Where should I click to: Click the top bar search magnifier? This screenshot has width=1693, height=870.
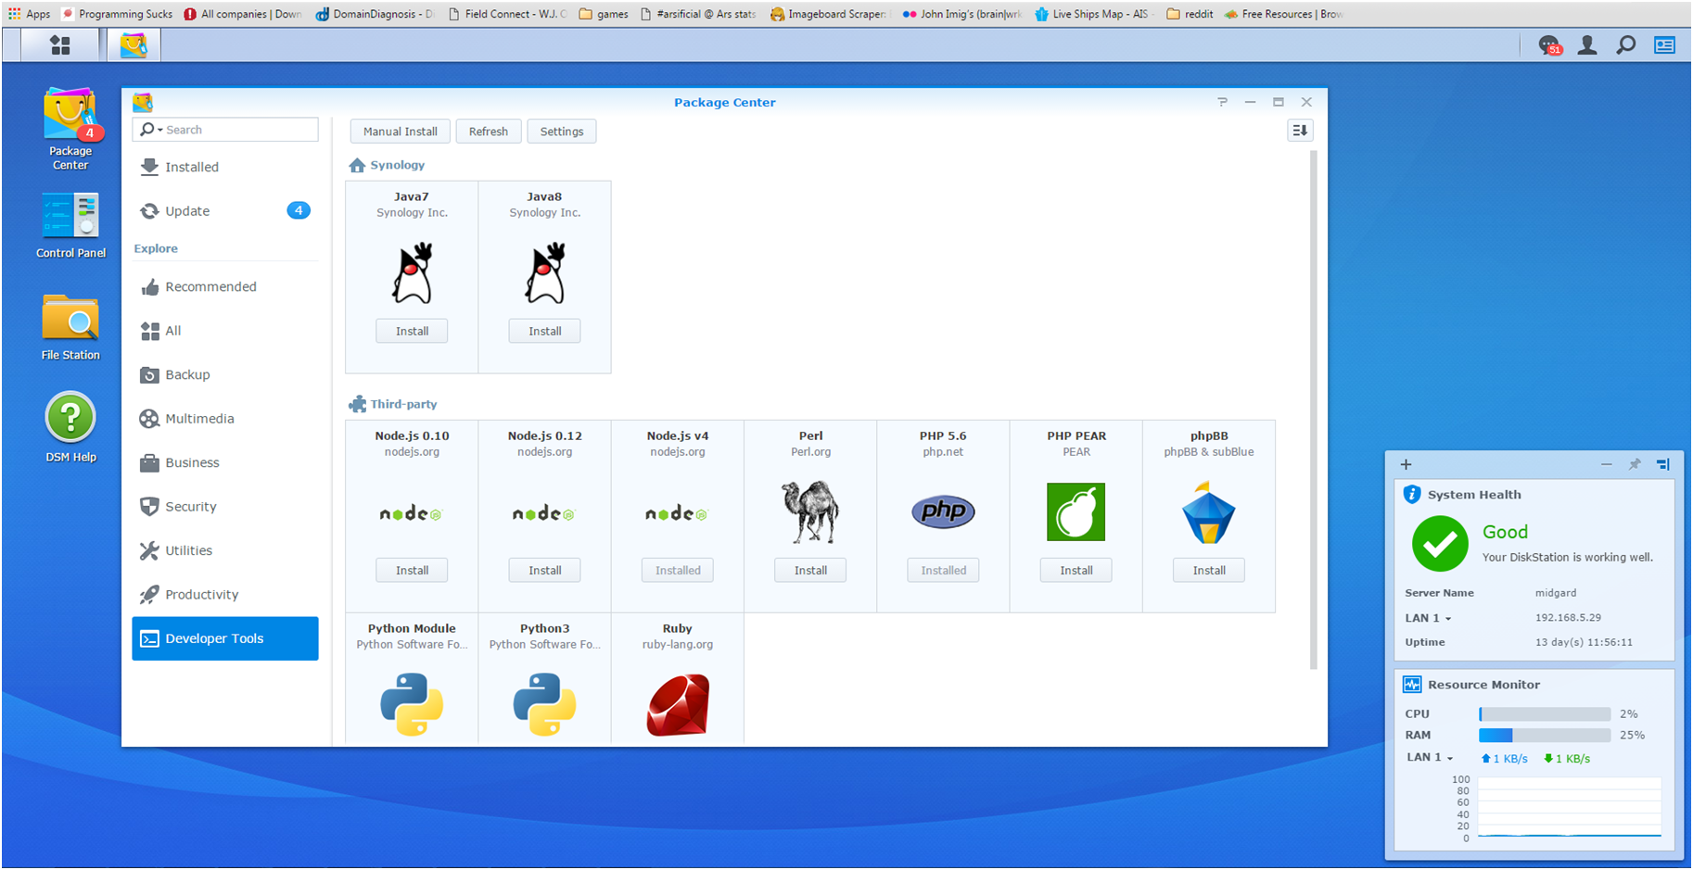point(1626,44)
